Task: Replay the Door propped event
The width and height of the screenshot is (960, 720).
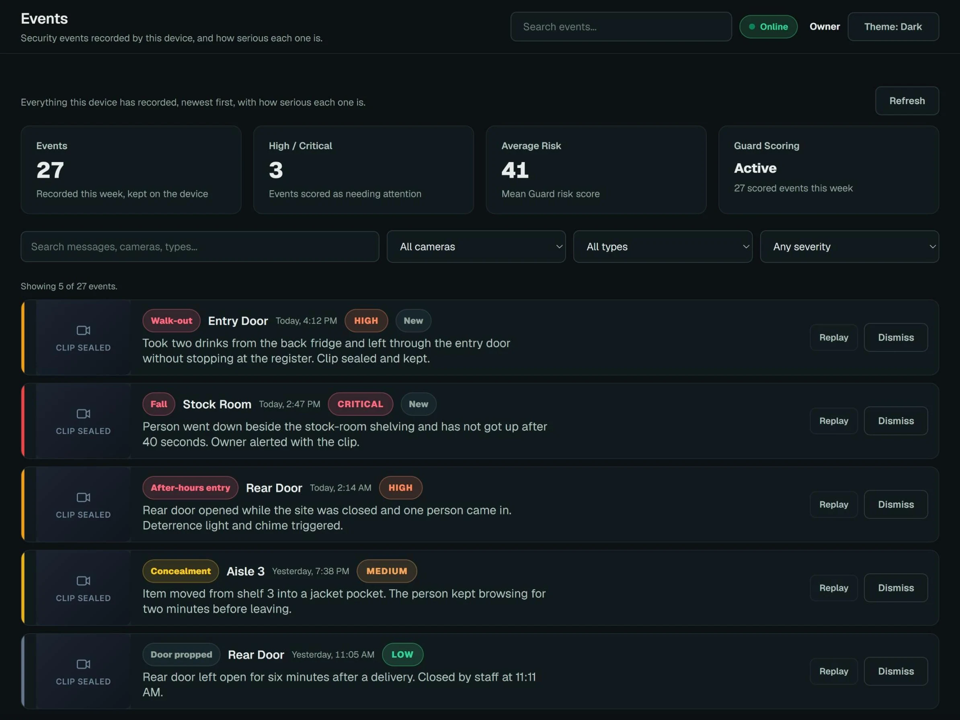Action: (833, 671)
